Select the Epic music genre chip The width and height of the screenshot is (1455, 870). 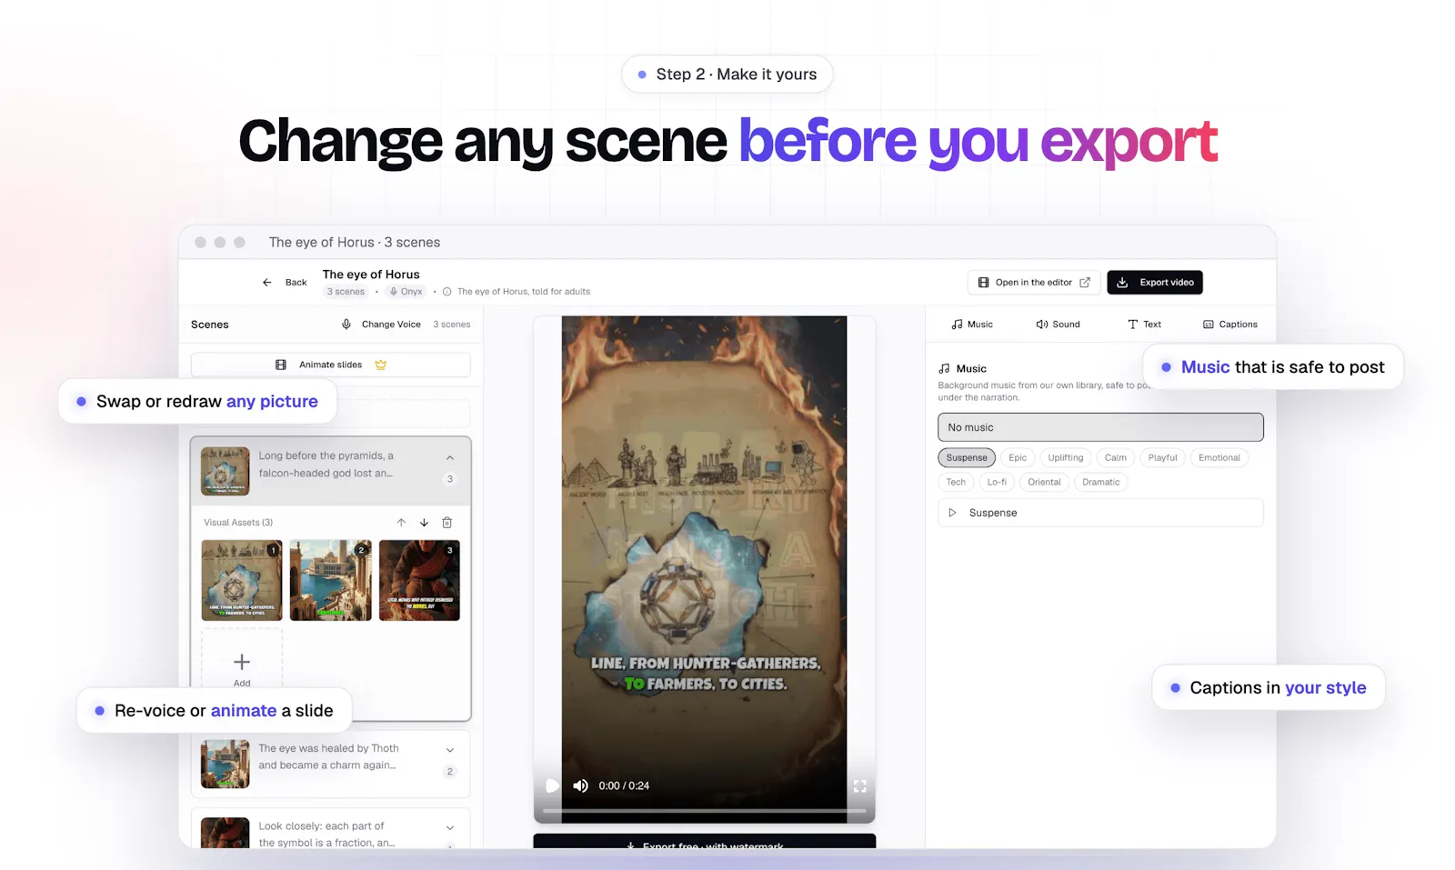[x=1018, y=457]
